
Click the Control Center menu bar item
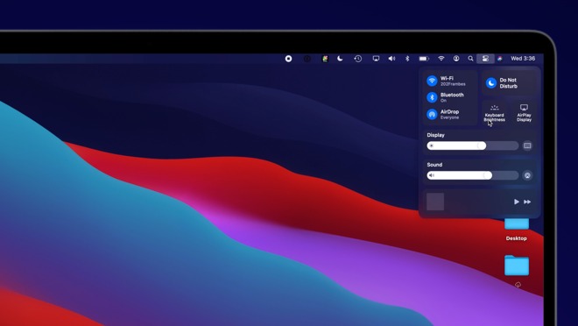485,59
